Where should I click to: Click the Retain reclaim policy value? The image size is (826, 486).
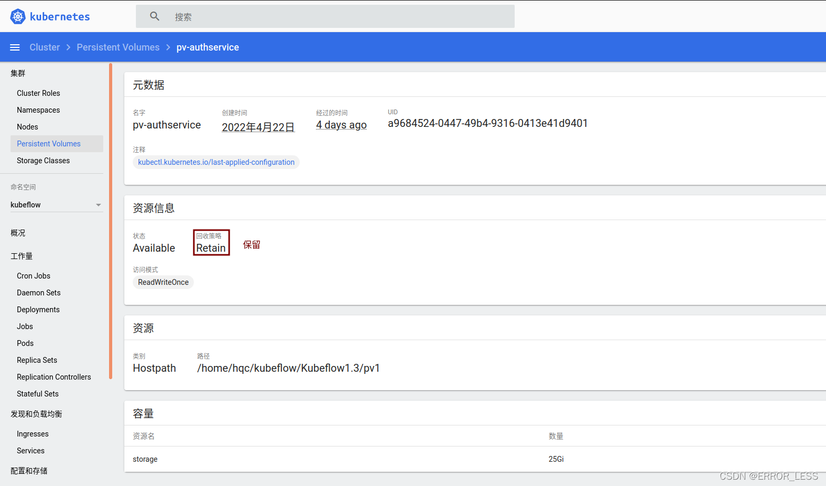[x=211, y=248]
